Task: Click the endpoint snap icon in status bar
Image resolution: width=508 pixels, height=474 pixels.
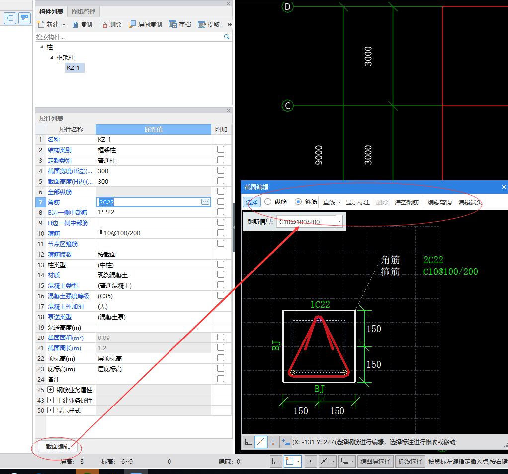Action: (289, 462)
